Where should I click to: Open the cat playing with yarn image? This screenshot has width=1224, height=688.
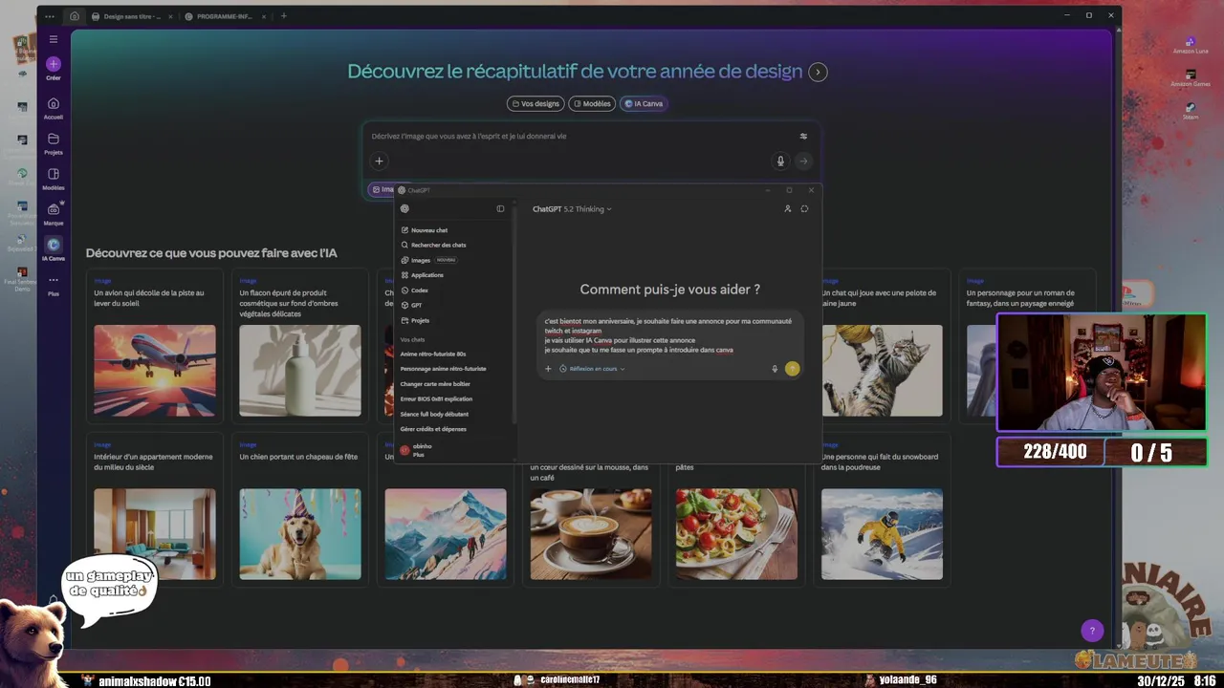pyautogui.click(x=882, y=371)
